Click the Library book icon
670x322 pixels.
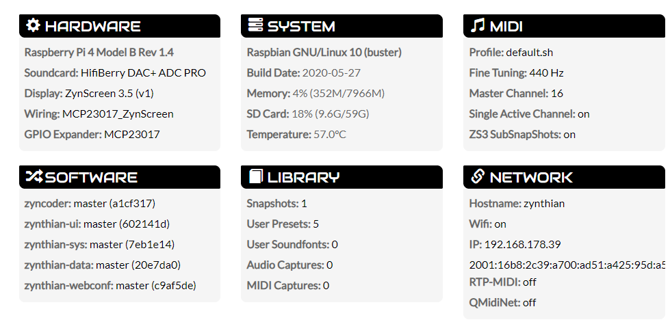pyautogui.click(x=255, y=176)
